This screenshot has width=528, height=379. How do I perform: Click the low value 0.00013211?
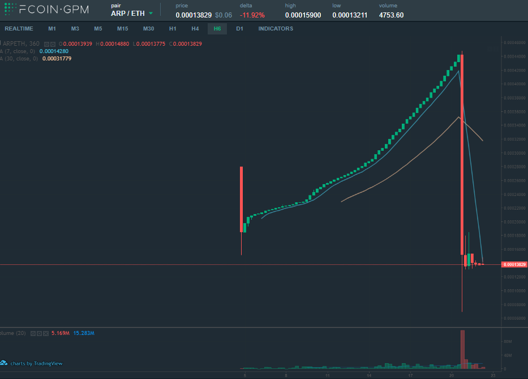point(350,15)
